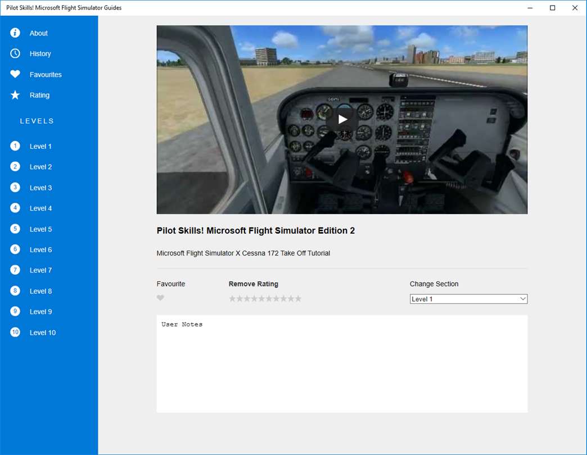Click the Level 3 number badge
587x455 pixels.
point(15,187)
